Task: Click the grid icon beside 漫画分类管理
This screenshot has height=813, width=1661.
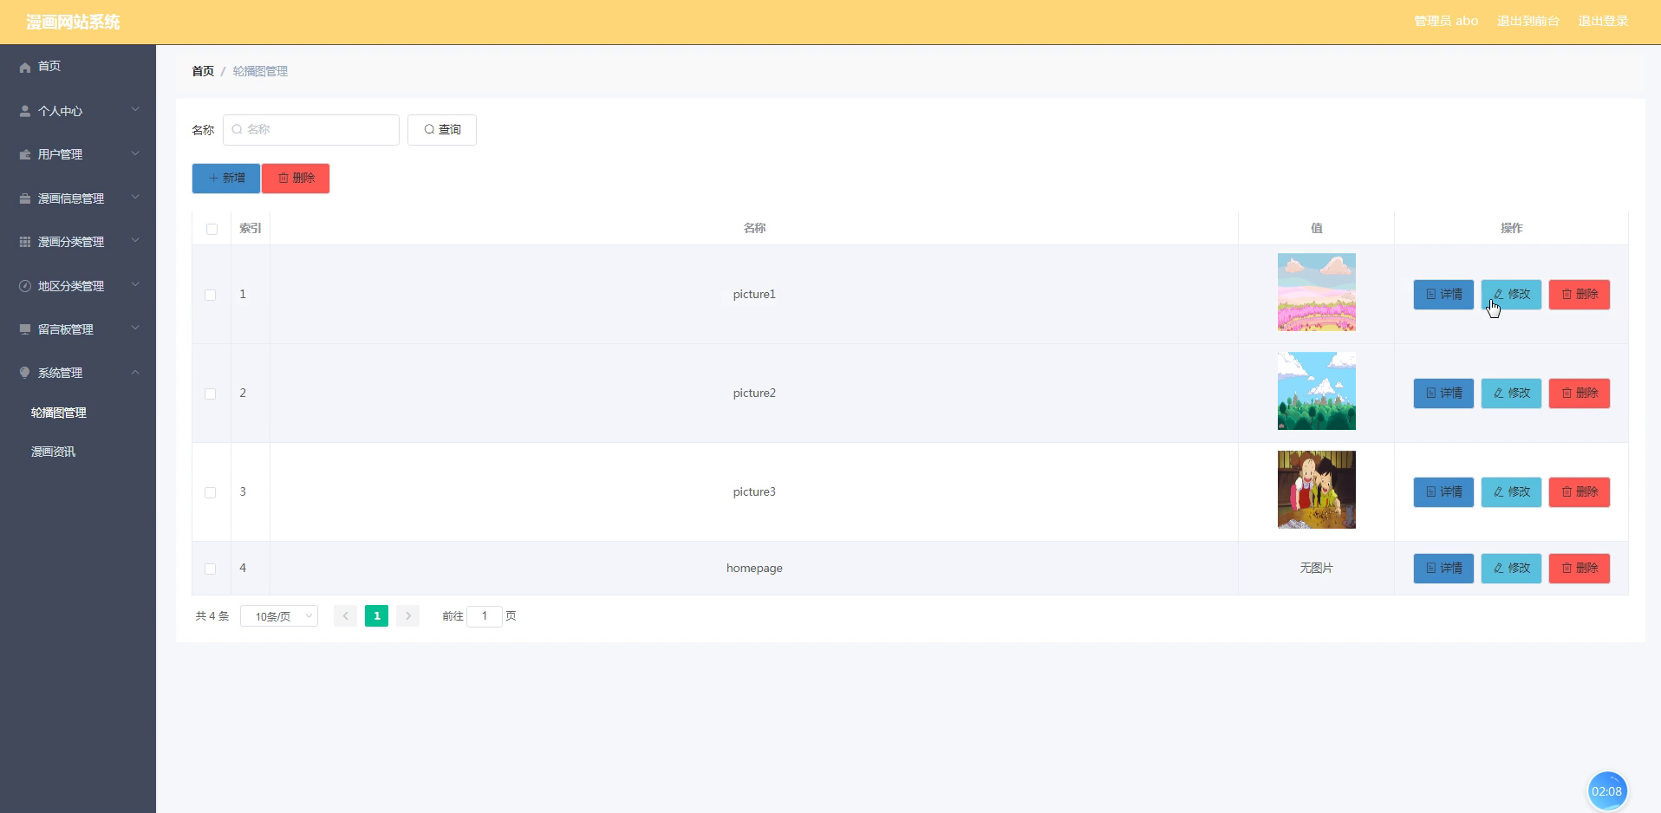Action: [x=25, y=242]
